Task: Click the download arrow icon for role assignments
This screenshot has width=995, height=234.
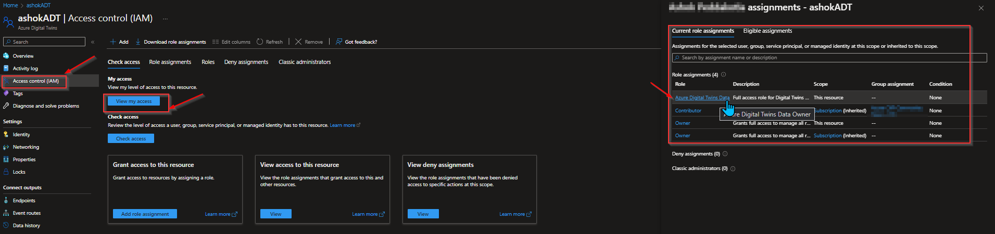Action: click(138, 42)
